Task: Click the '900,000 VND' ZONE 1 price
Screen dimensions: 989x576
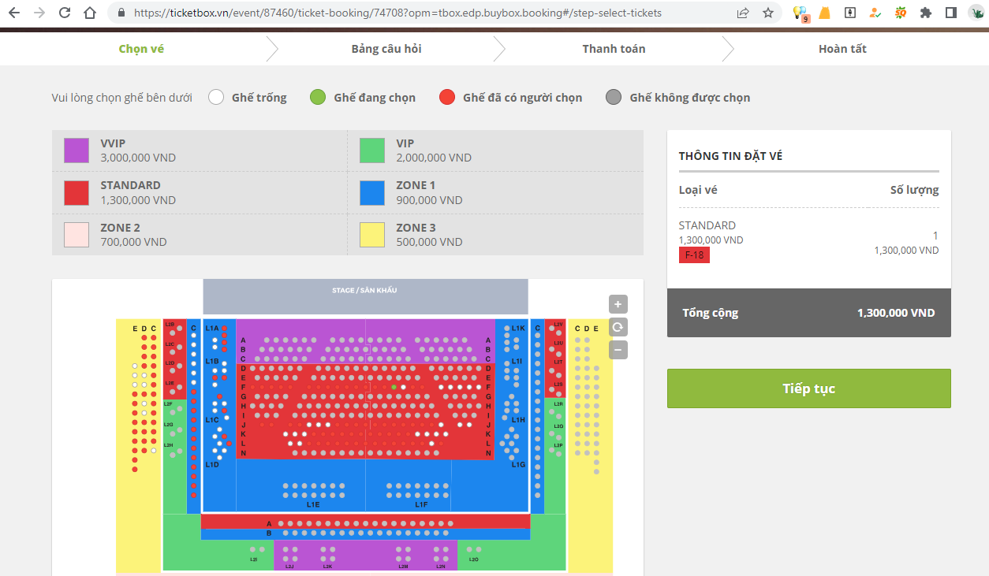Action: click(x=430, y=200)
